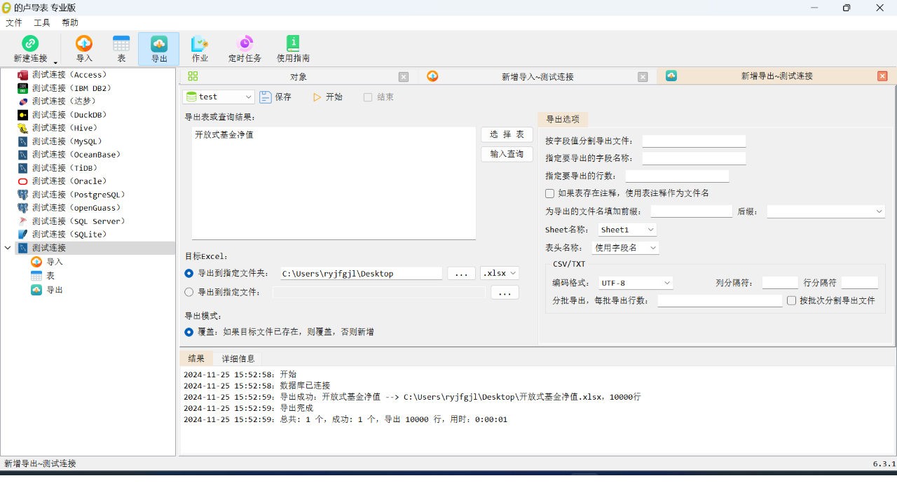Image resolution: width=897 pixels, height=504 pixels.
Task: Select 导出到指定文件 radio button
Action: click(189, 292)
